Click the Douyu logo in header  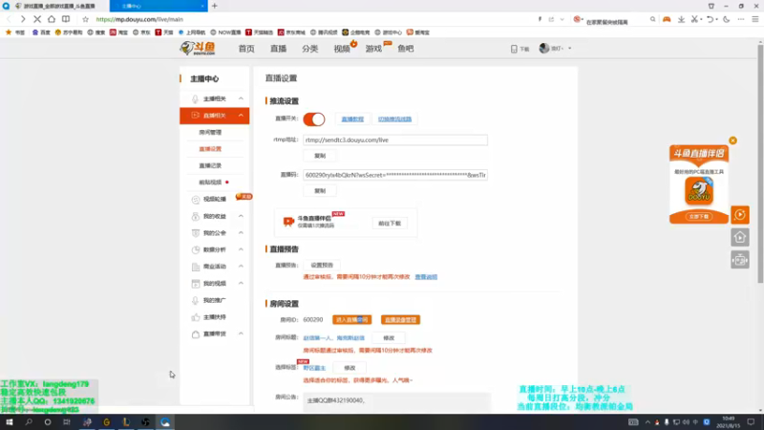(198, 49)
